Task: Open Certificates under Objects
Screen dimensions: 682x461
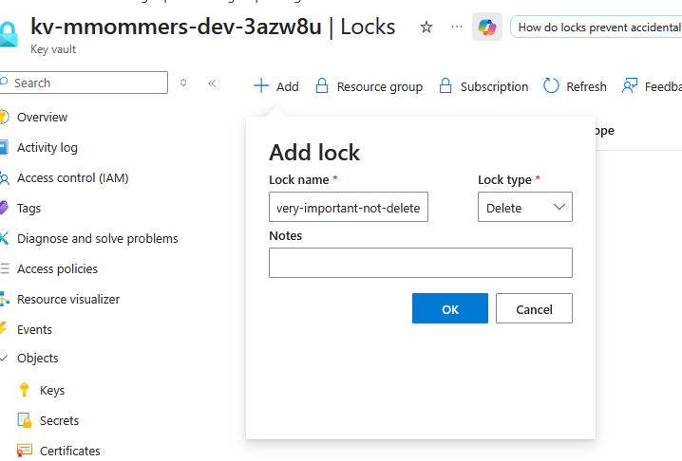Action: [69, 451]
